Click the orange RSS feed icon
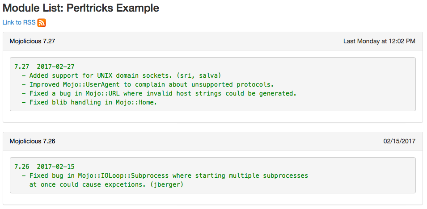 pyautogui.click(x=42, y=23)
